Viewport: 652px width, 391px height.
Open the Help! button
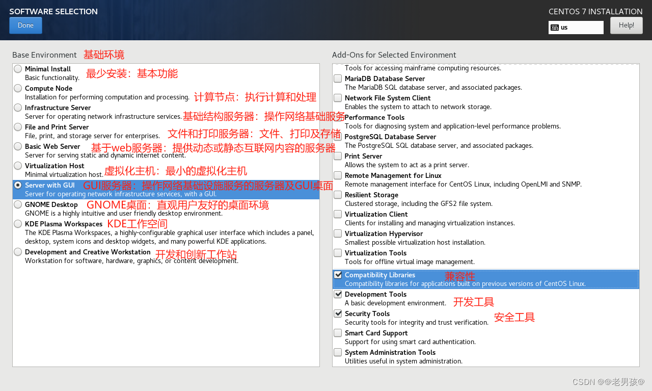[626, 25]
